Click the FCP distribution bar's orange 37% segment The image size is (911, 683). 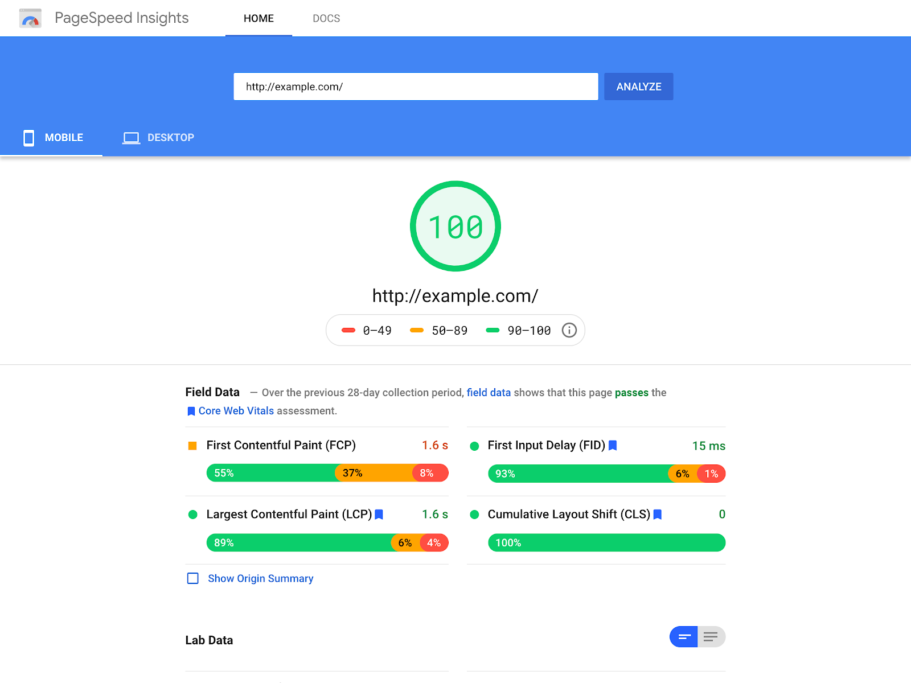(x=375, y=473)
